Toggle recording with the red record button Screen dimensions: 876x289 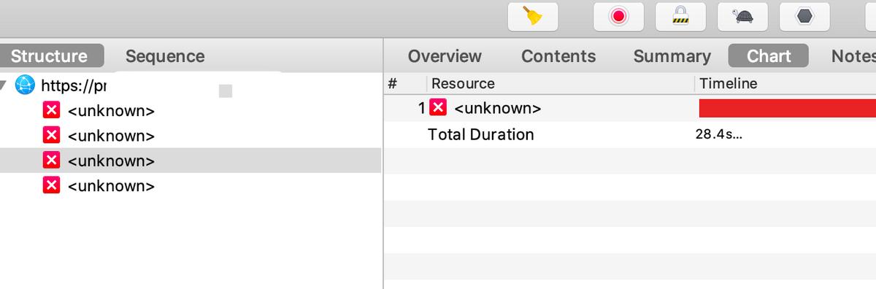click(x=619, y=16)
